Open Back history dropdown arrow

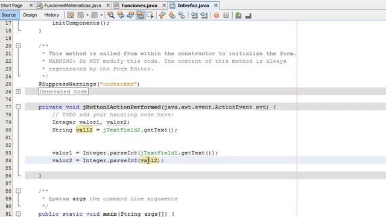[87, 15]
